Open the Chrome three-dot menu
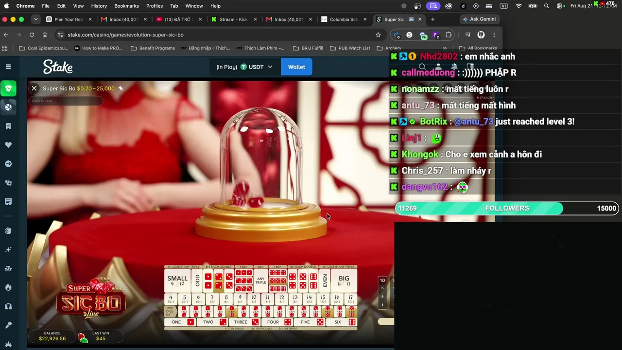Screen dimensions: 622x350 coord(494,35)
